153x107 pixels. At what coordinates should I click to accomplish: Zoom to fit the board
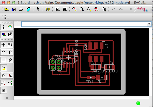coord(74,9)
